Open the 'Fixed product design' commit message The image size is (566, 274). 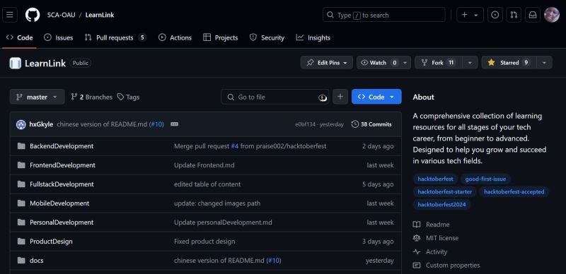204,242
